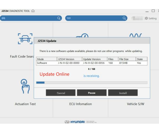Click the blurred user field beside Setting
159x133 pixels.
coord(138,18)
